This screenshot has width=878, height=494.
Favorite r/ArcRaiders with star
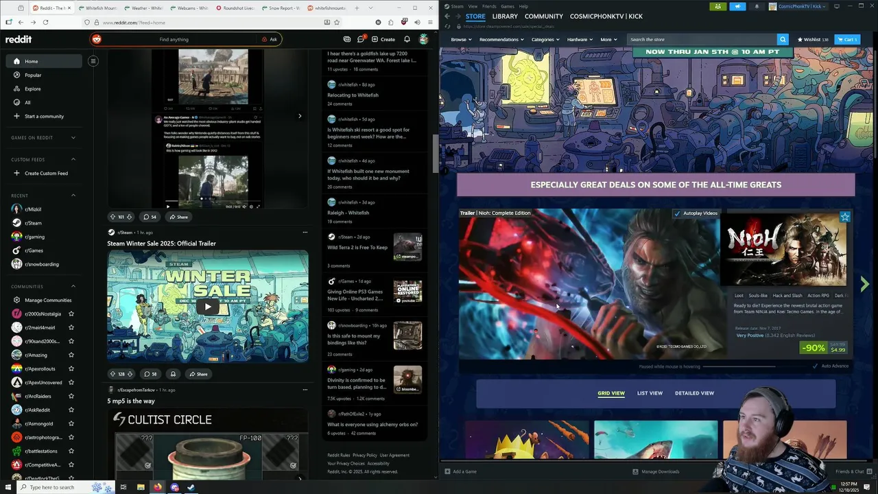tap(71, 396)
